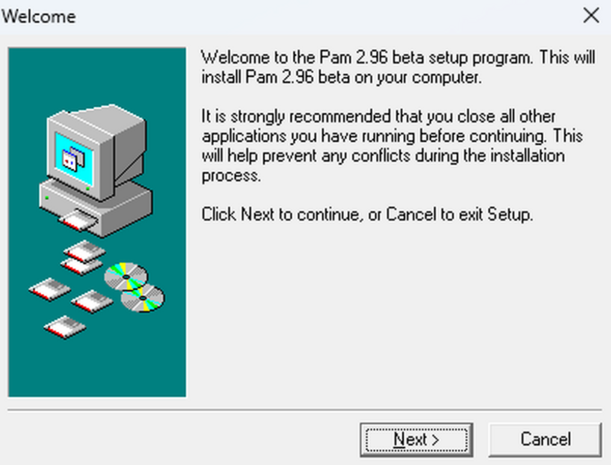This screenshot has height=465, width=611.
Task: Click the lower CD disc graphic
Action: pyautogui.click(x=143, y=298)
